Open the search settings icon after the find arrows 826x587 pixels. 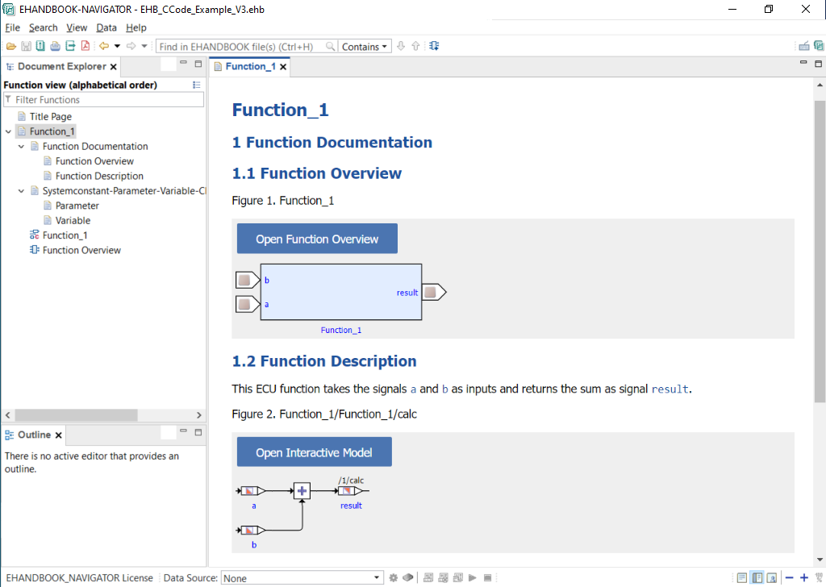[x=434, y=46]
